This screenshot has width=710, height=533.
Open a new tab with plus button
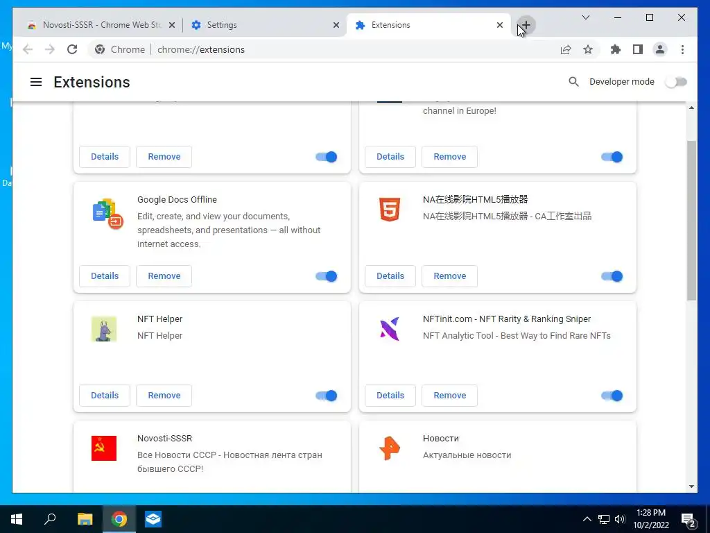526,25
